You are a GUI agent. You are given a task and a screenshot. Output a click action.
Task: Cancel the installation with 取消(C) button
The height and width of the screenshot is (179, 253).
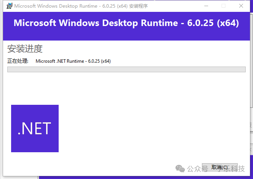point(220,168)
